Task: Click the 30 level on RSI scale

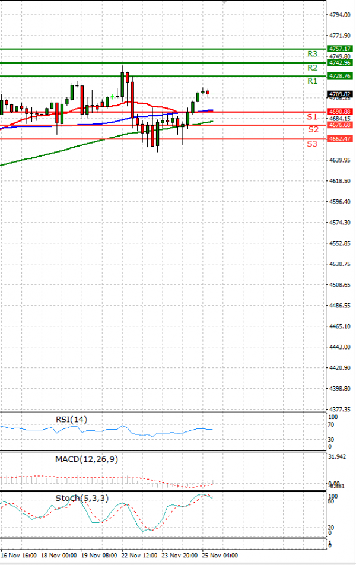Action: [x=332, y=440]
